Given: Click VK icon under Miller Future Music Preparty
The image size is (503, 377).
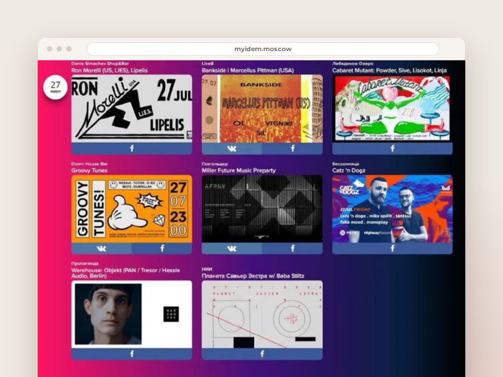Looking at the screenshot, I should 232,248.
